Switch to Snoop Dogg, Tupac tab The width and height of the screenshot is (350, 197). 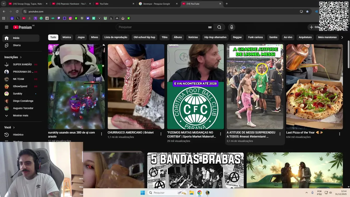tap(27, 4)
